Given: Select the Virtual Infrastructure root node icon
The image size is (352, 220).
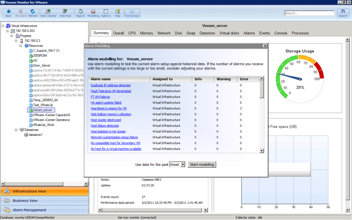Looking at the screenshot, I should pos(8,26).
